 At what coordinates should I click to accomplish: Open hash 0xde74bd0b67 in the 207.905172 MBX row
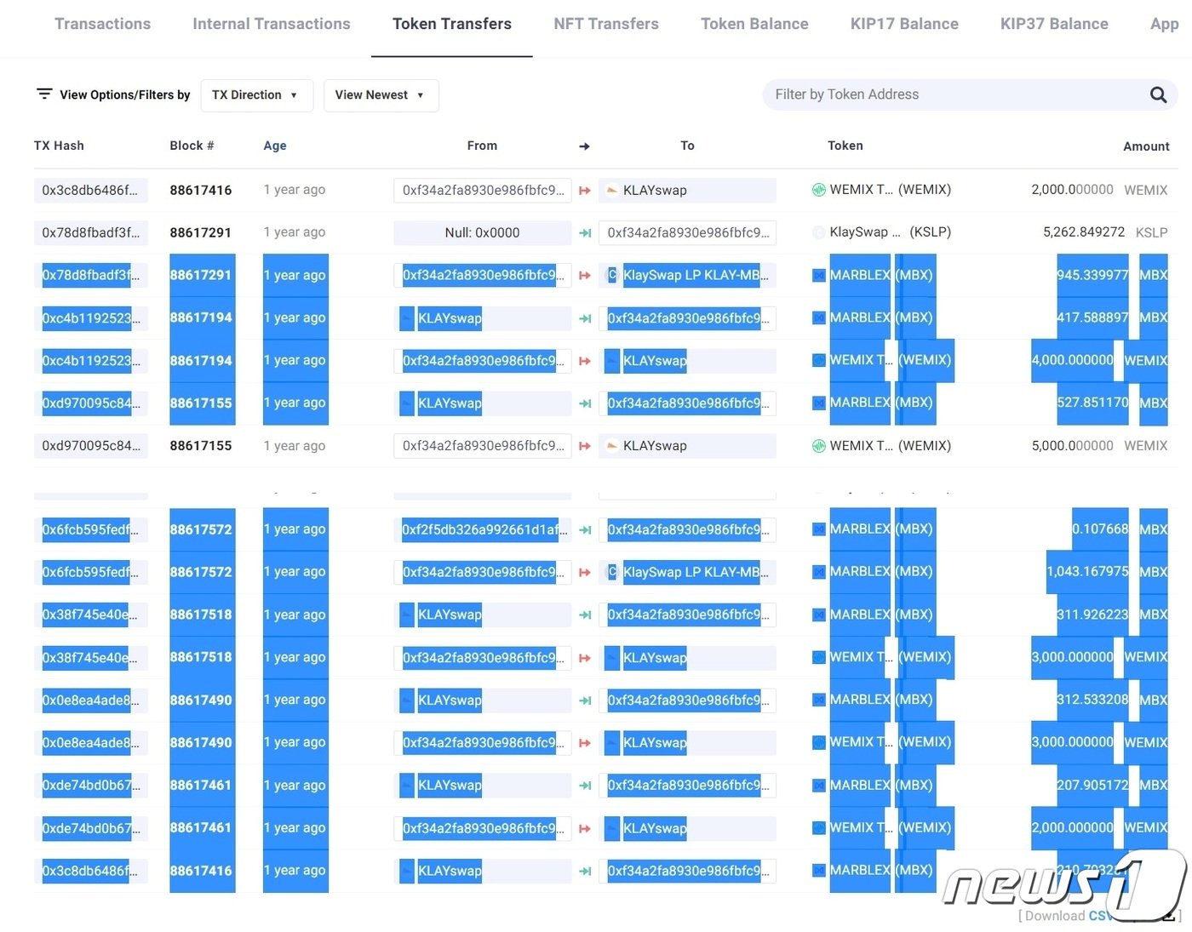click(91, 785)
